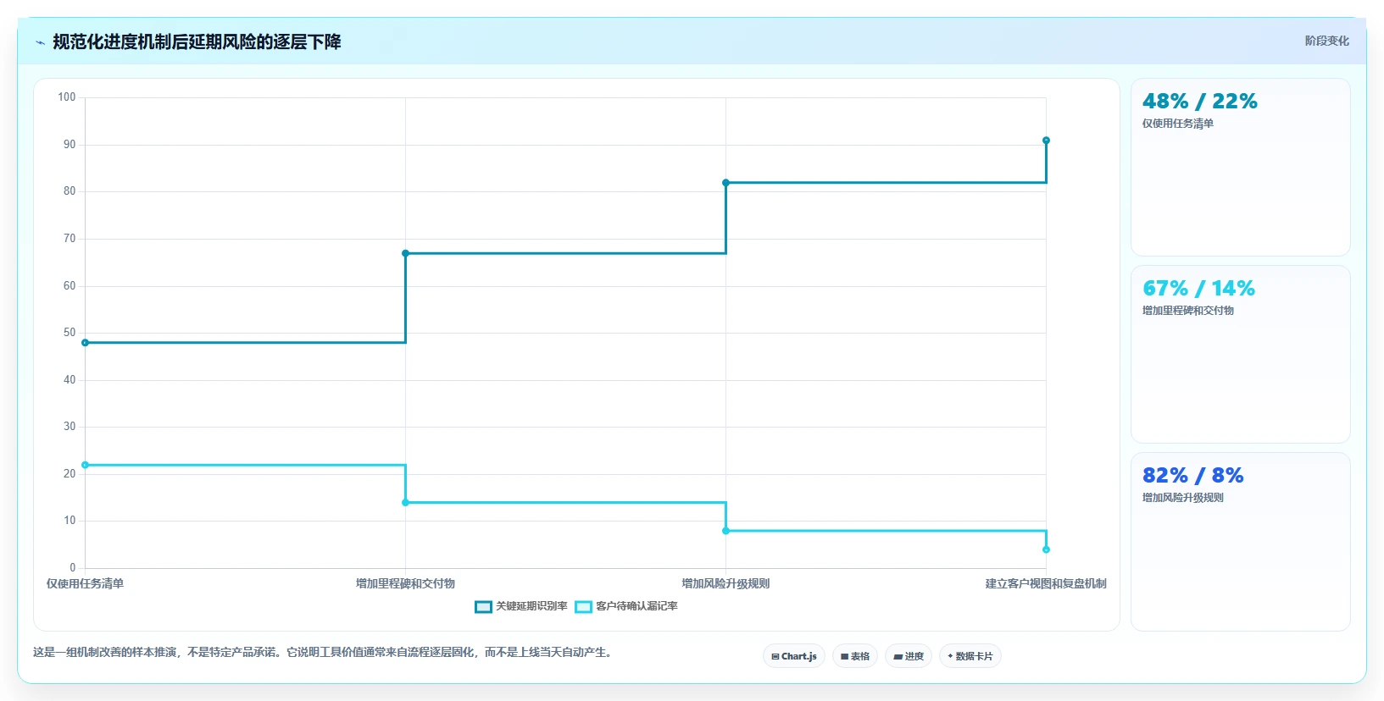Toggle the 客户待确认漏记率 legend color box
The height and width of the screenshot is (701, 1384).
[x=583, y=607]
